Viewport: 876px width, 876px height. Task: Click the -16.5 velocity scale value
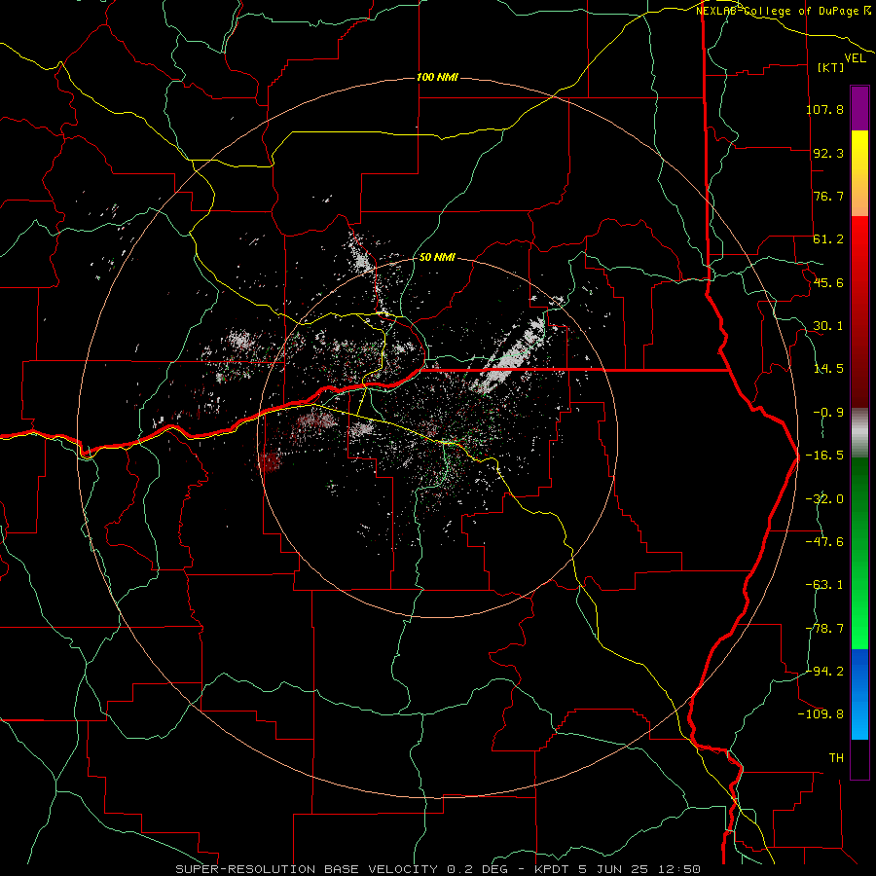coord(824,456)
